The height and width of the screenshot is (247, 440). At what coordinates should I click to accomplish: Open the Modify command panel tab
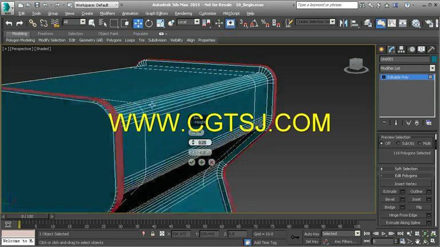[391, 50]
